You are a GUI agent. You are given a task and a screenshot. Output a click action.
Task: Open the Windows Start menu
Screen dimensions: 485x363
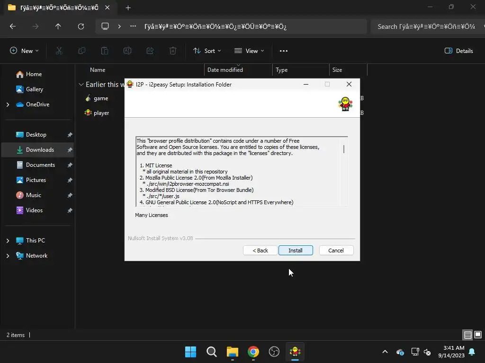[x=190, y=352]
